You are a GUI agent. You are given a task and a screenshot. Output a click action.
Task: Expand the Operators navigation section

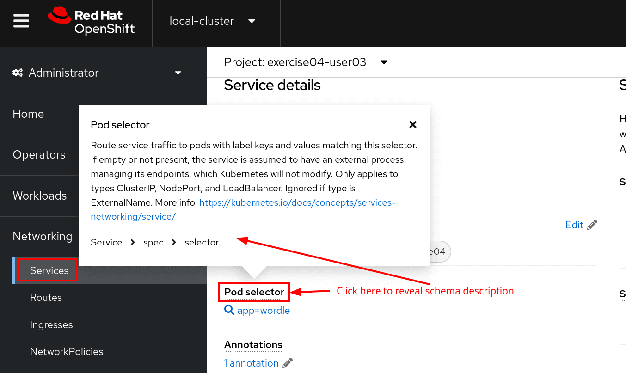pos(39,154)
